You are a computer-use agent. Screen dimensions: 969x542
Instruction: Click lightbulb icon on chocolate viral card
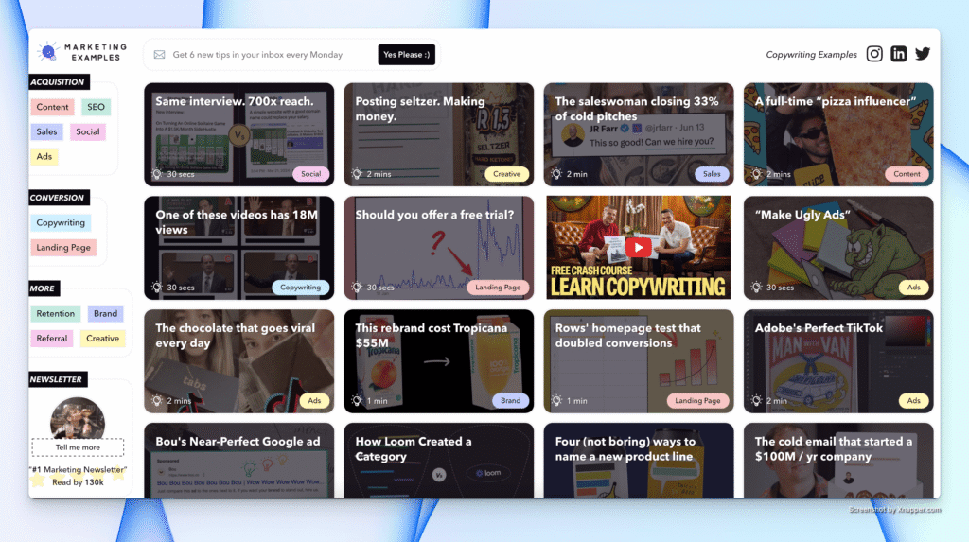click(157, 400)
